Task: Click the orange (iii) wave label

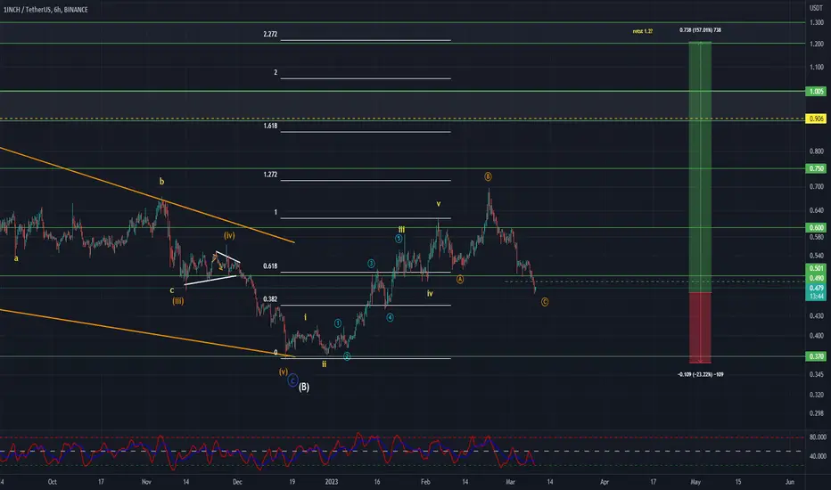Action: (x=178, y=301)
